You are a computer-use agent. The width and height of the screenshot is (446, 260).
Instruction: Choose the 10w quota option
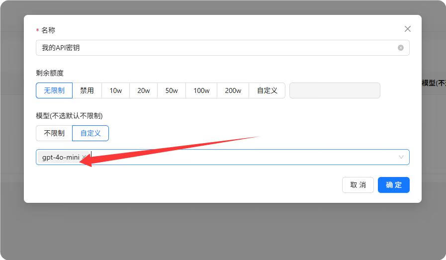(116, 90)
